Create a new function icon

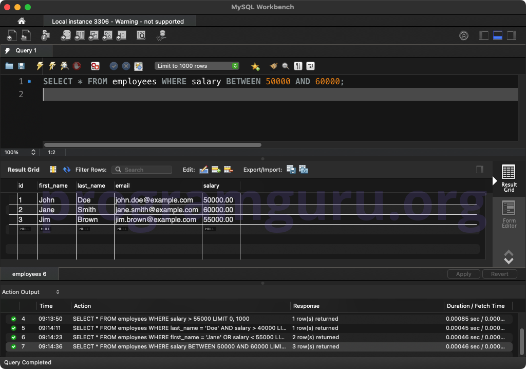[x=121, y=35]
